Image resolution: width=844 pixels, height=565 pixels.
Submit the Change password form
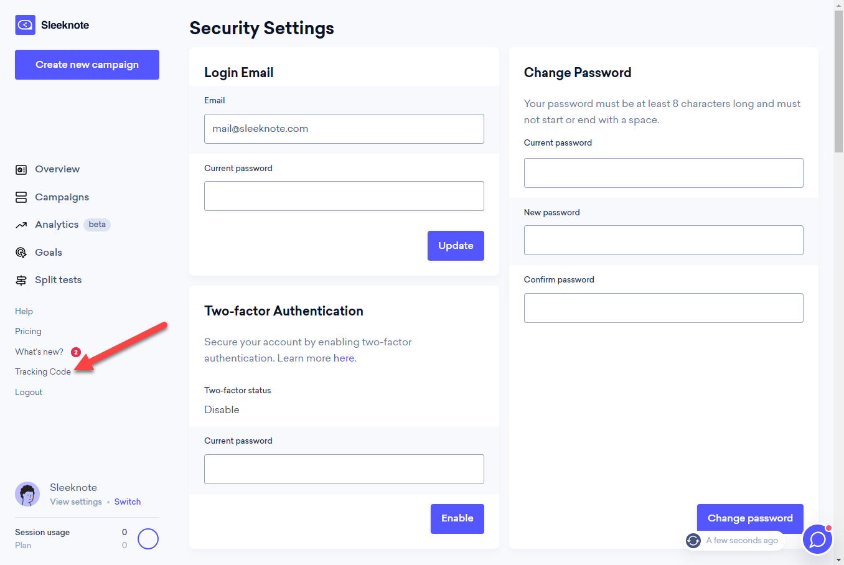[x=749, y=518]
